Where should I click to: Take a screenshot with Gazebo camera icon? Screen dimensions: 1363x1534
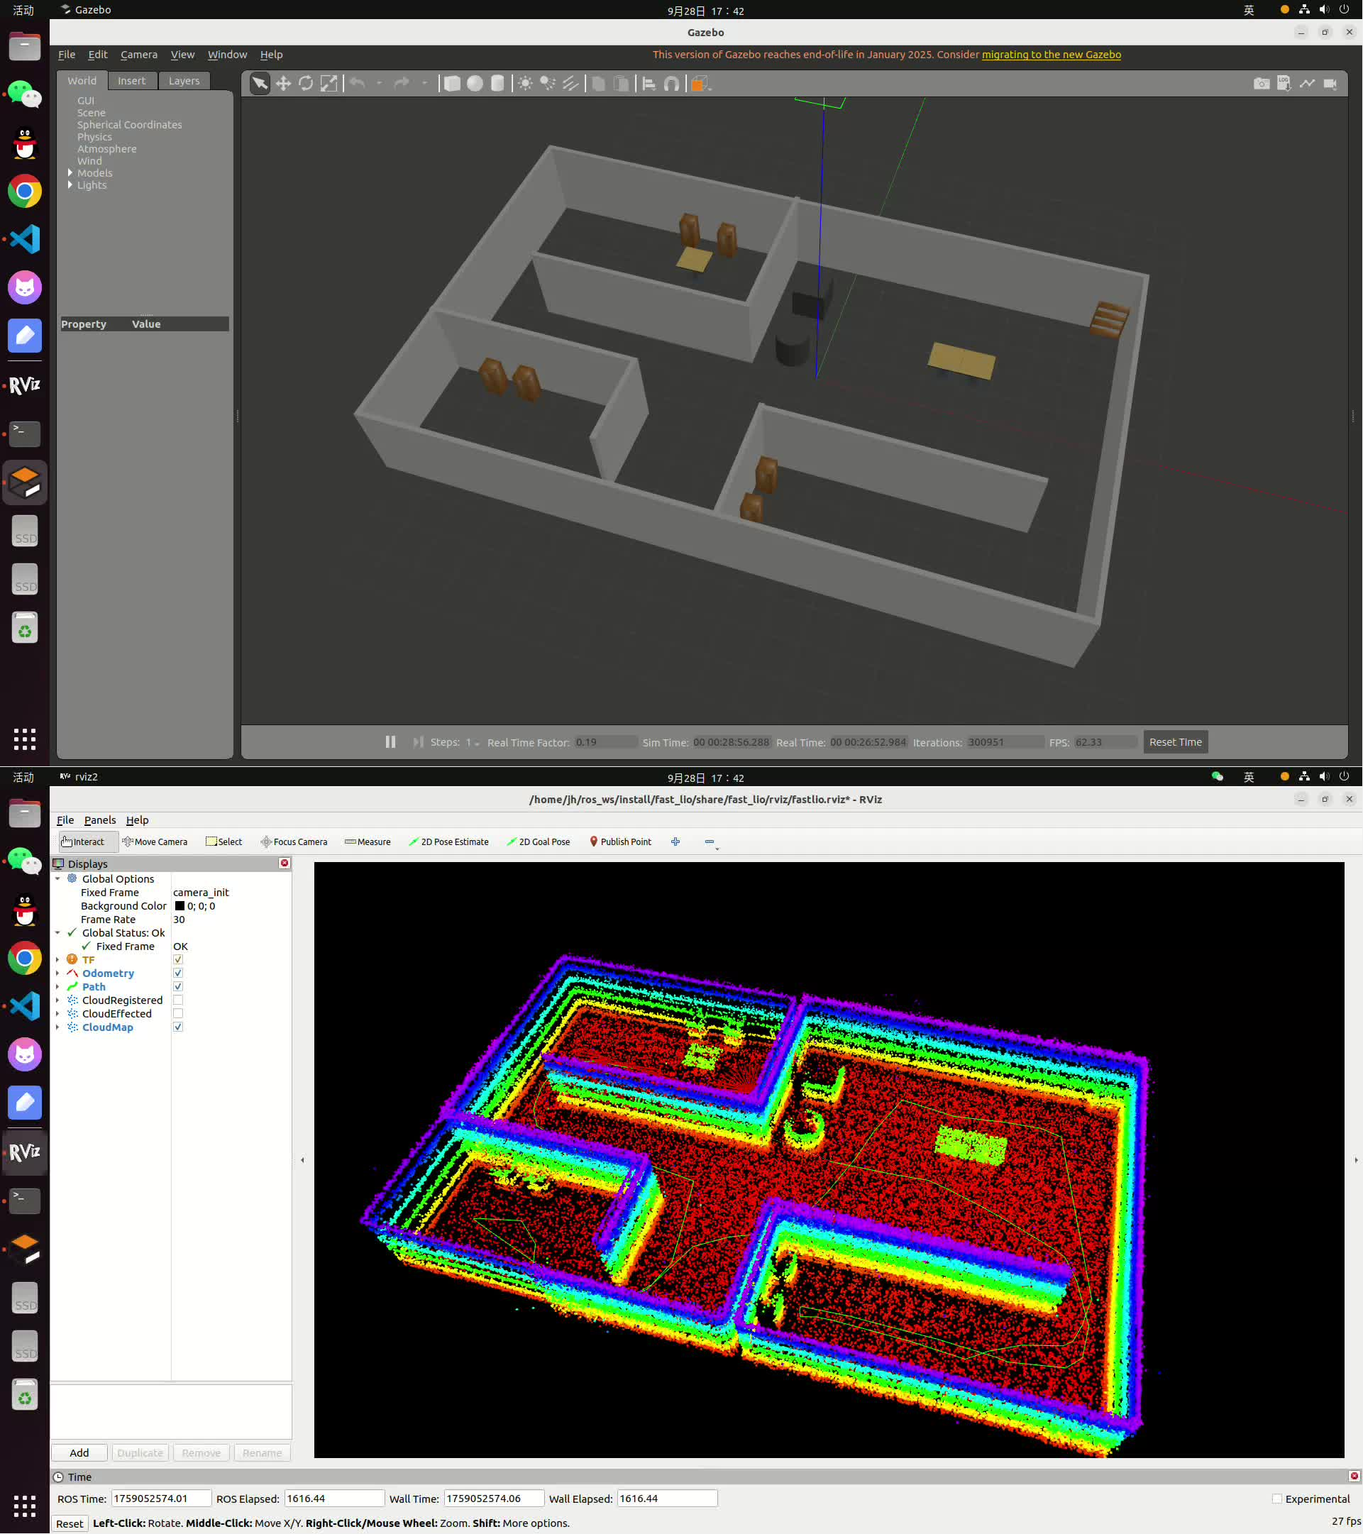point(1262,83)
